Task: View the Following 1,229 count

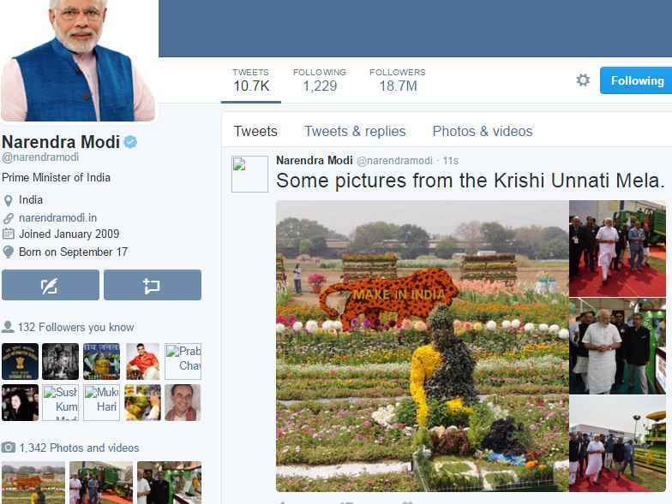Action: pos(320,80)
